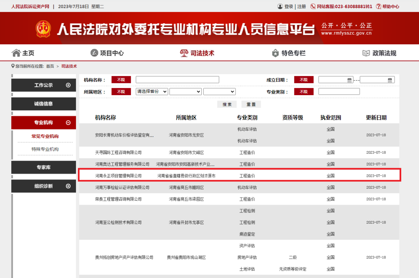Click the help question mark icon

pos(378,6)
